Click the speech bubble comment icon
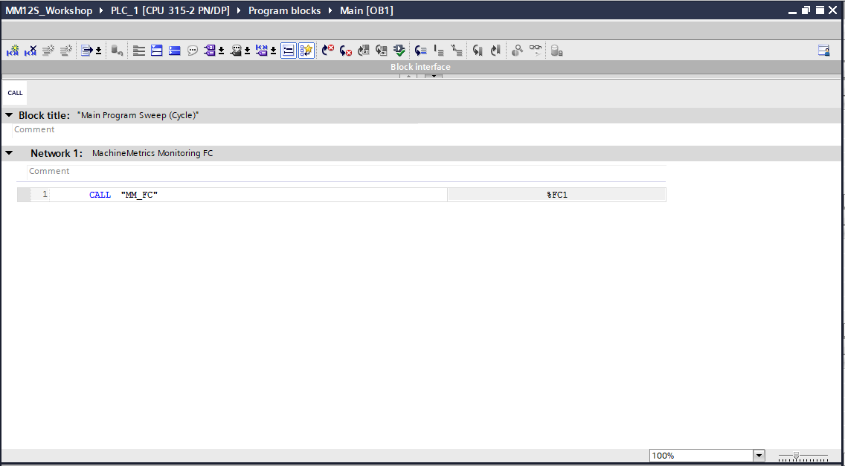 [x=193, y=51]
